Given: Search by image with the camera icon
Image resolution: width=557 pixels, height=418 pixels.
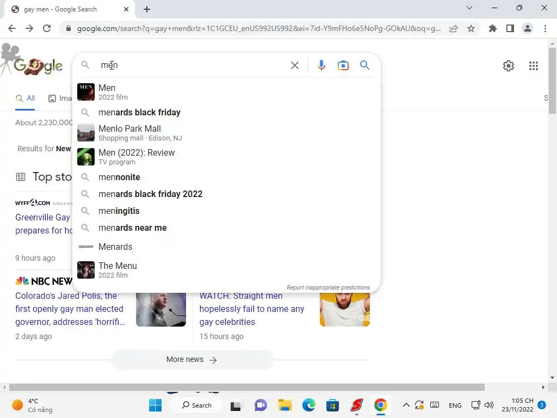Looking at the screenshot, I should pyautogui.click(x=343, y=65).
